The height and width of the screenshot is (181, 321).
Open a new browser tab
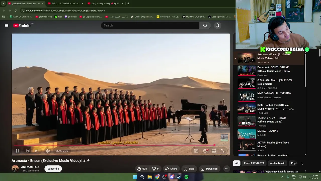tap(128, 4)
